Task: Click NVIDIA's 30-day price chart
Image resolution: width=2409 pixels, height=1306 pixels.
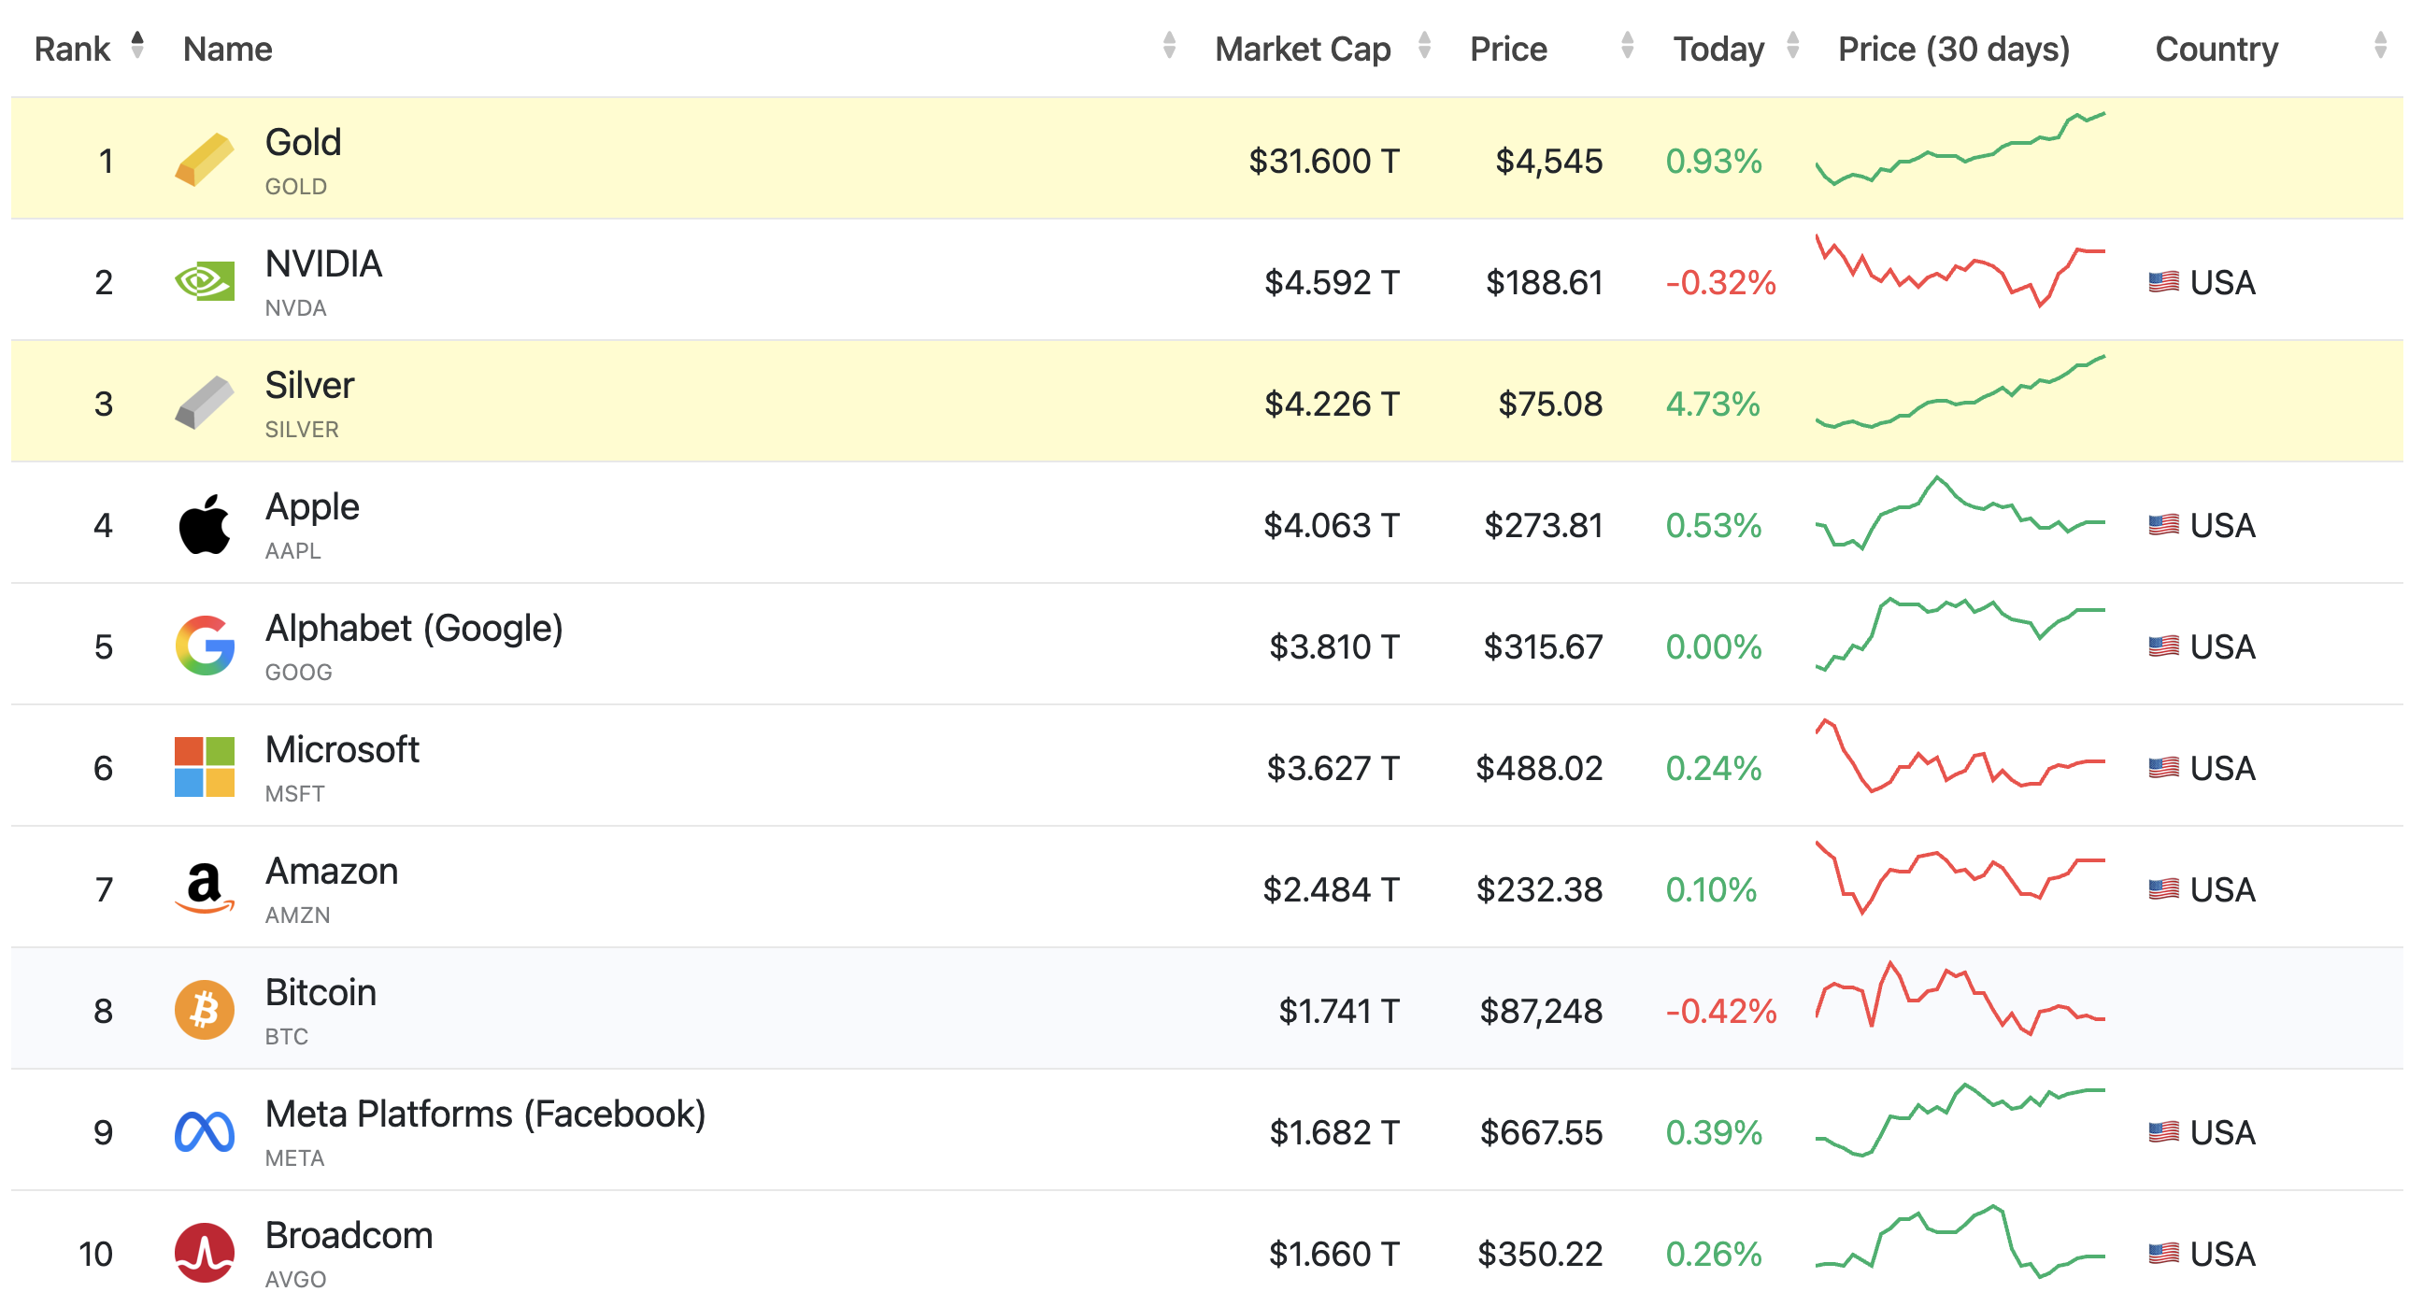Action: pyautogui.click(x=1960, y=272)
